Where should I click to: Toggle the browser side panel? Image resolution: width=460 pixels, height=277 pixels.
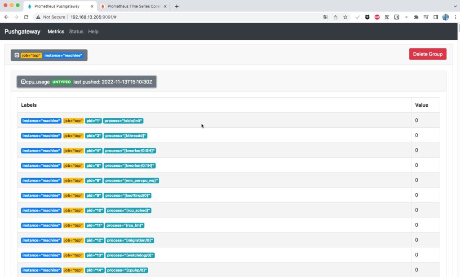[436, 17]
